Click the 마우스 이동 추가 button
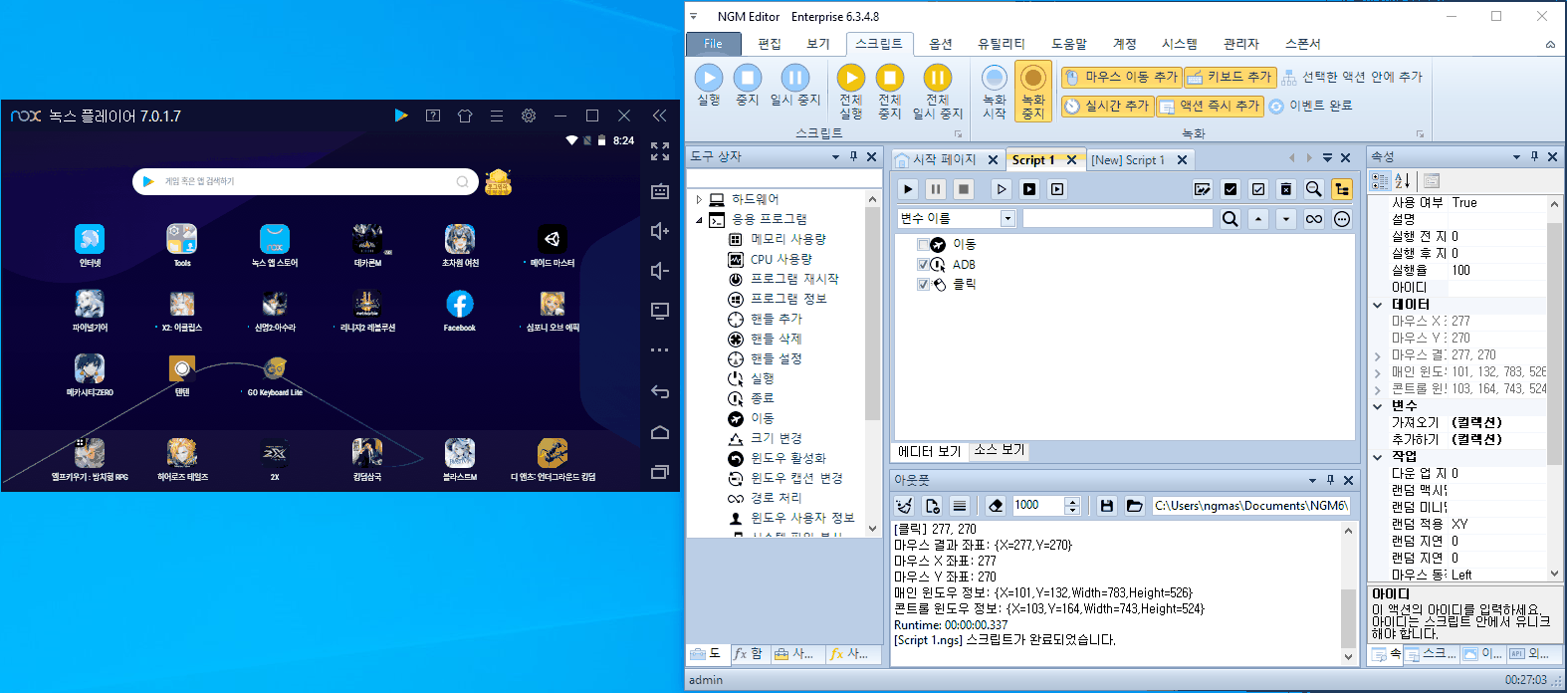 [x=1121, y=77]
